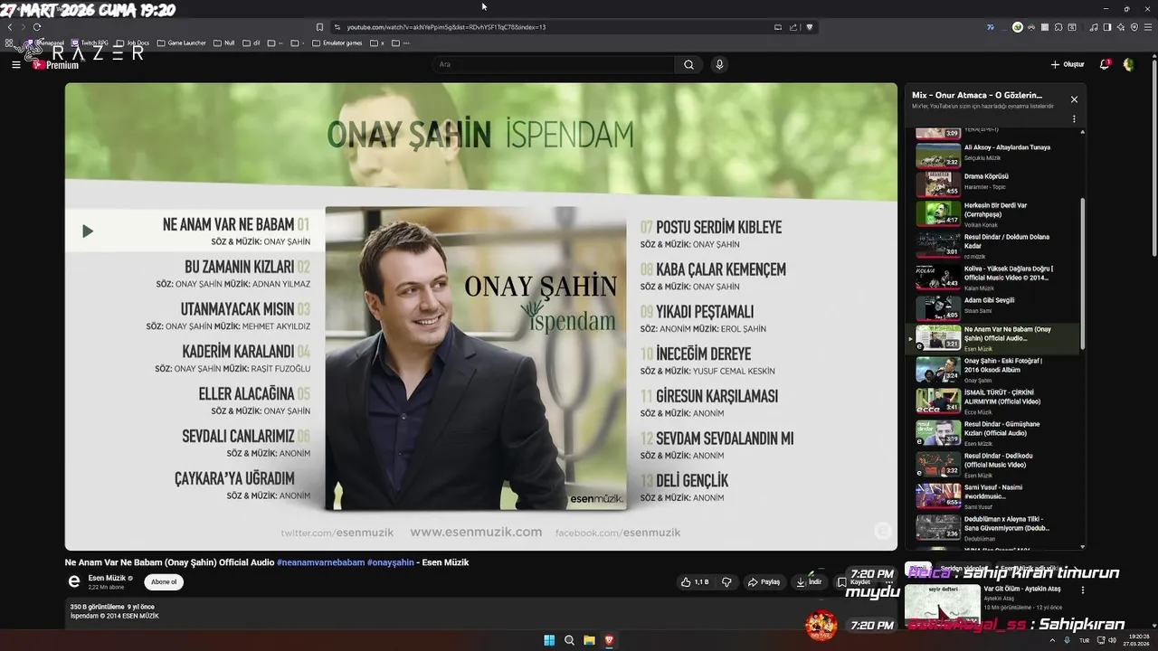Select Resul Dindar / Doldum Dolana Kadar
The width and height of the screenshot is (1158, 651).
point(995,244)
